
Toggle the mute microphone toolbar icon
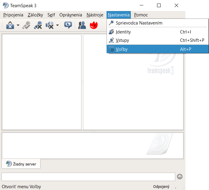pos(38,25)
